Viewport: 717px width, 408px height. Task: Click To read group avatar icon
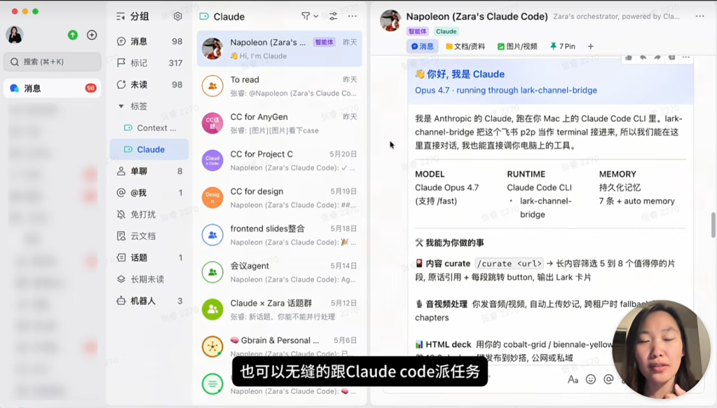pos(212,86)
